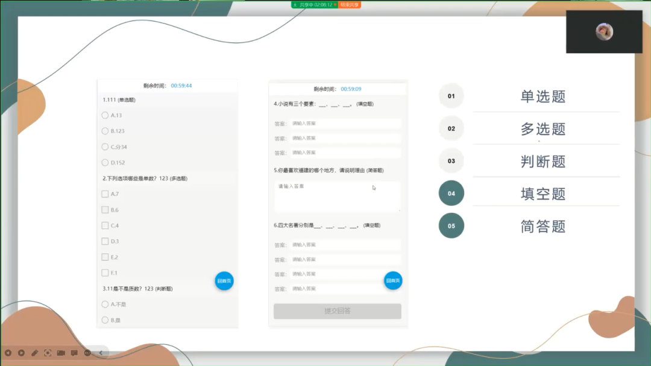Select radio option A.不是
The height and width of the screenshot is (366, 651).
tap(105, 304)
